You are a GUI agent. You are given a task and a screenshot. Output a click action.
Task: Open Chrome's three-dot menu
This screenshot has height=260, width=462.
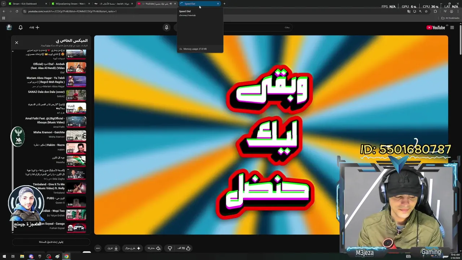(458, 11)
